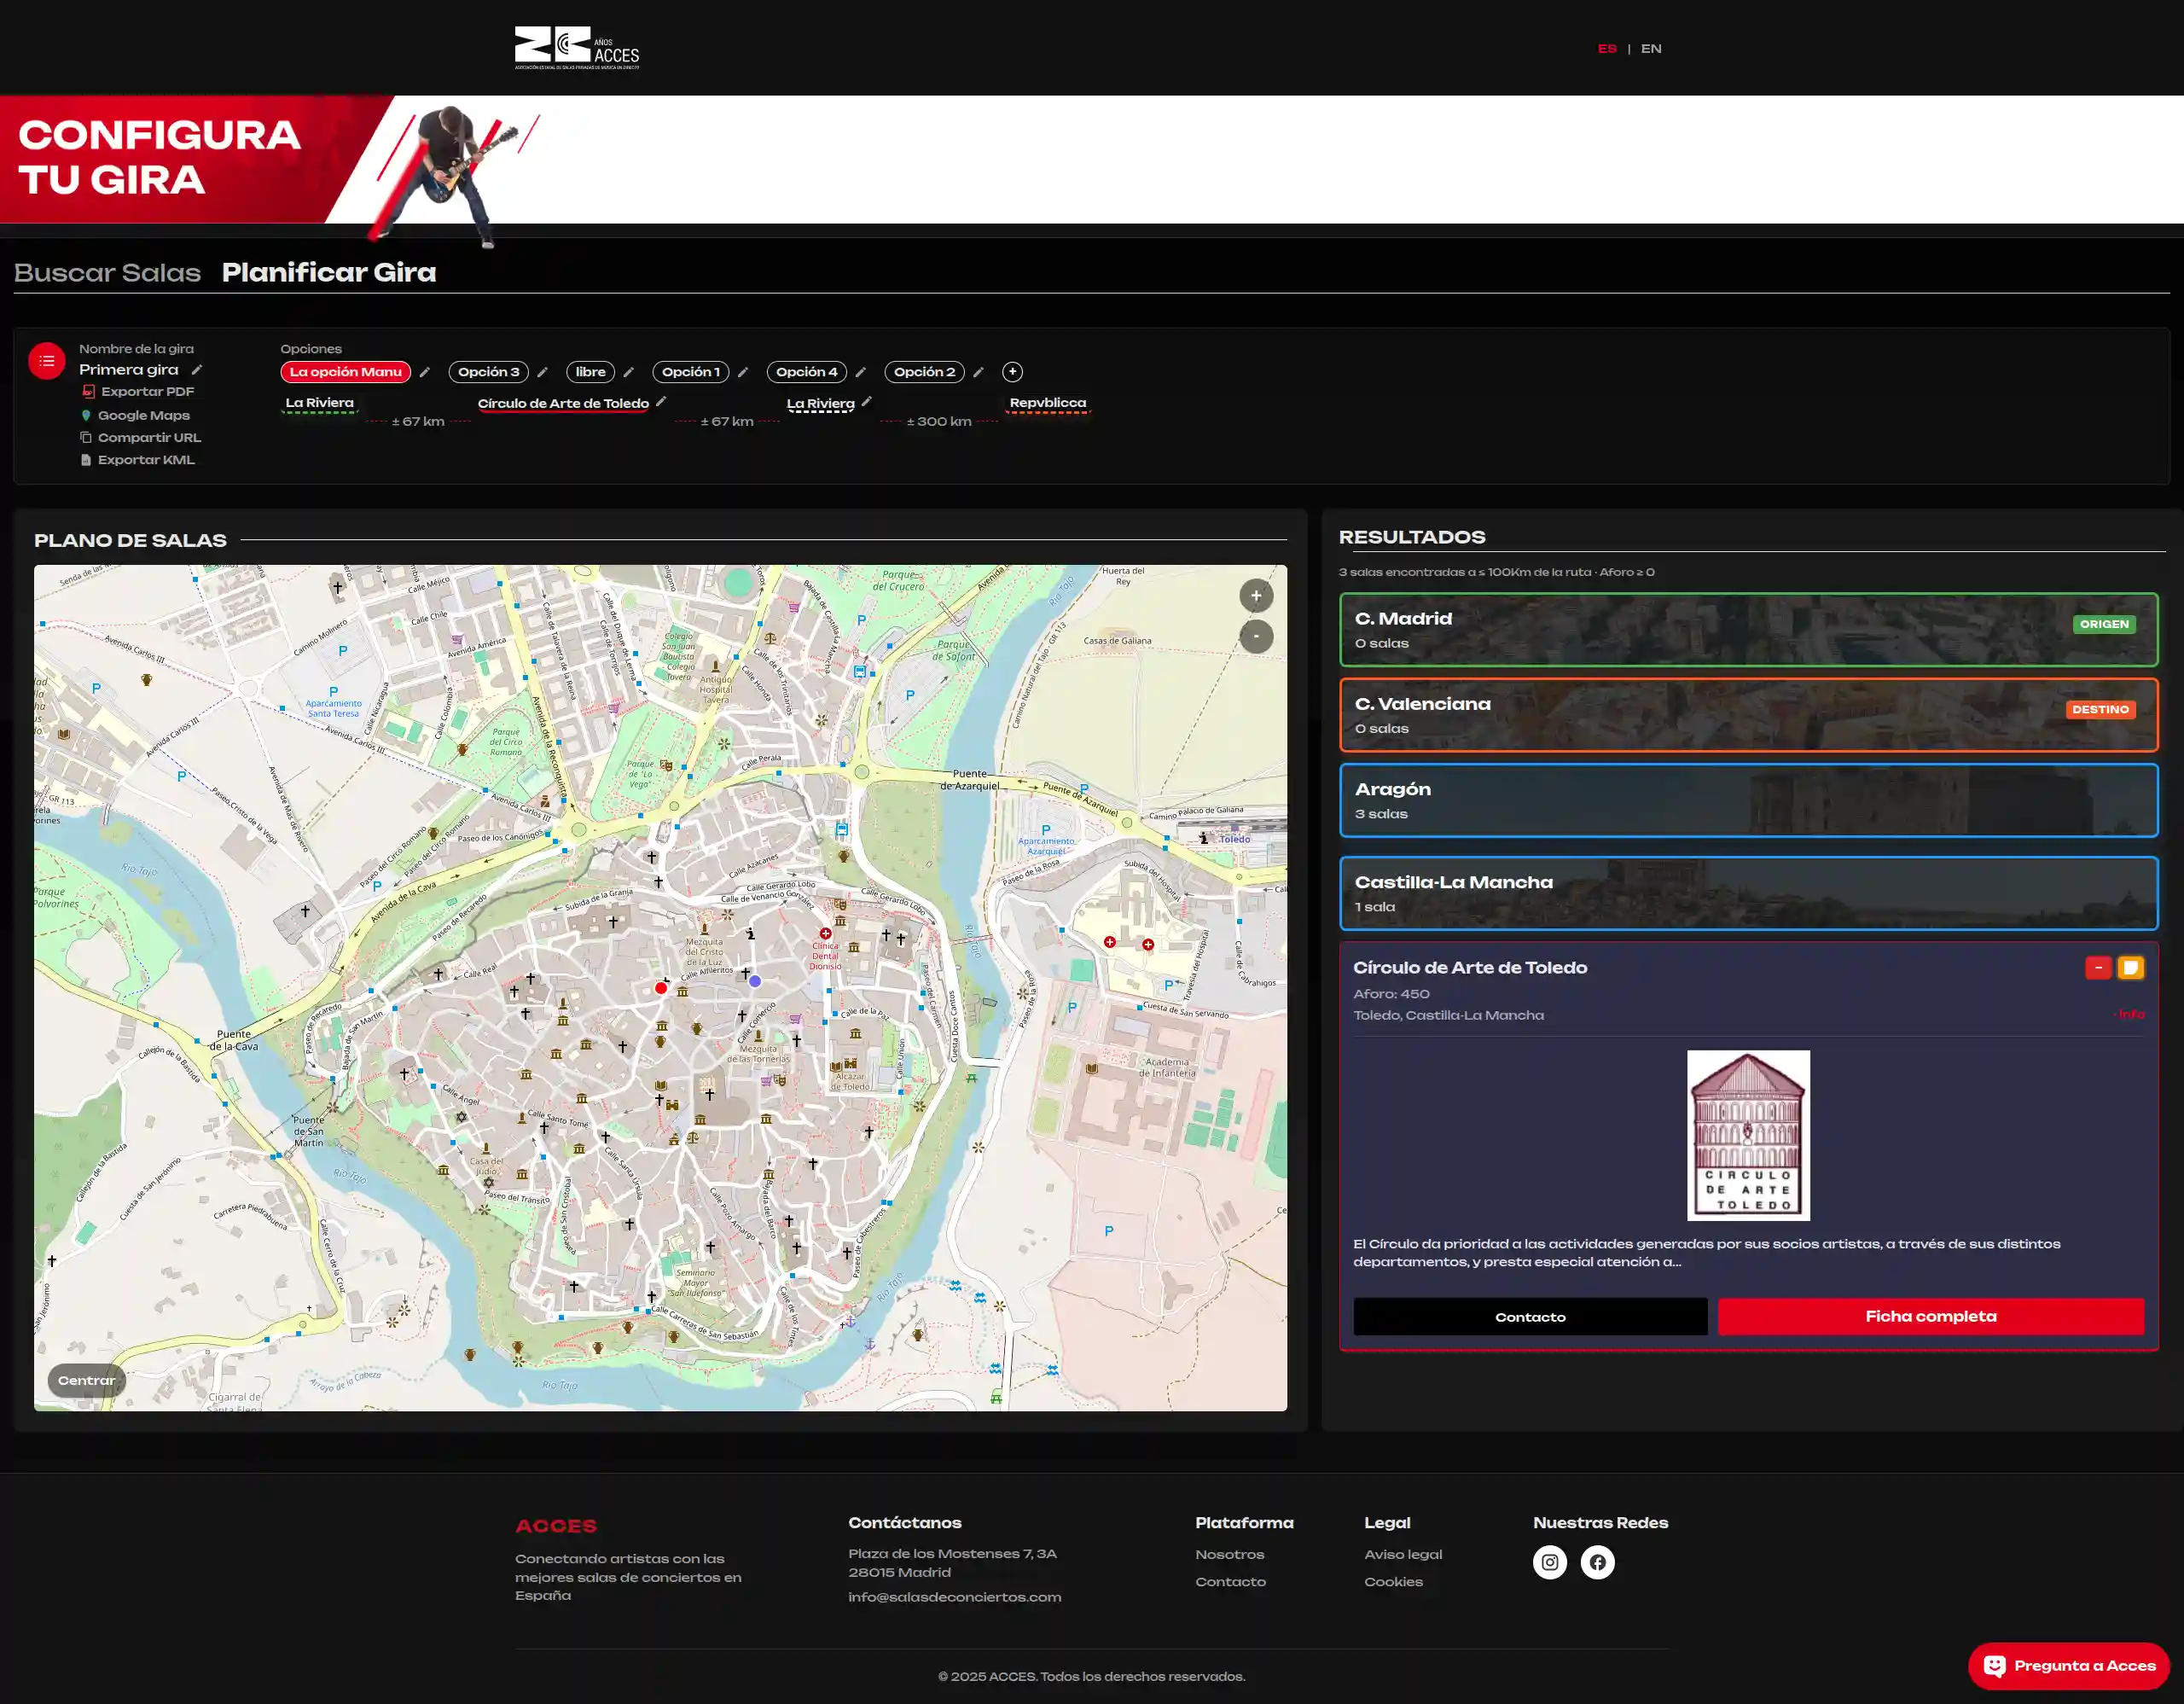This screenshot has height=1704, width=2184.
Task: Select the Opción 4 tab
Action: pyautogui.click(x=806, y=372)
